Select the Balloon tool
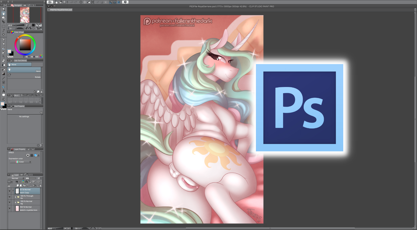Image resolution: width=417 pixels, height=230 pixels. coord(3,95)
